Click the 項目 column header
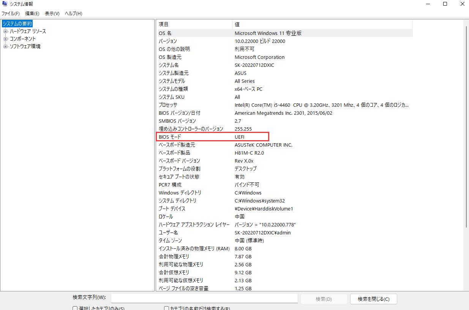 click(163, 24)
